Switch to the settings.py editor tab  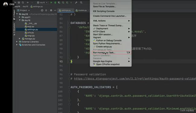click(x=65, y=10)
